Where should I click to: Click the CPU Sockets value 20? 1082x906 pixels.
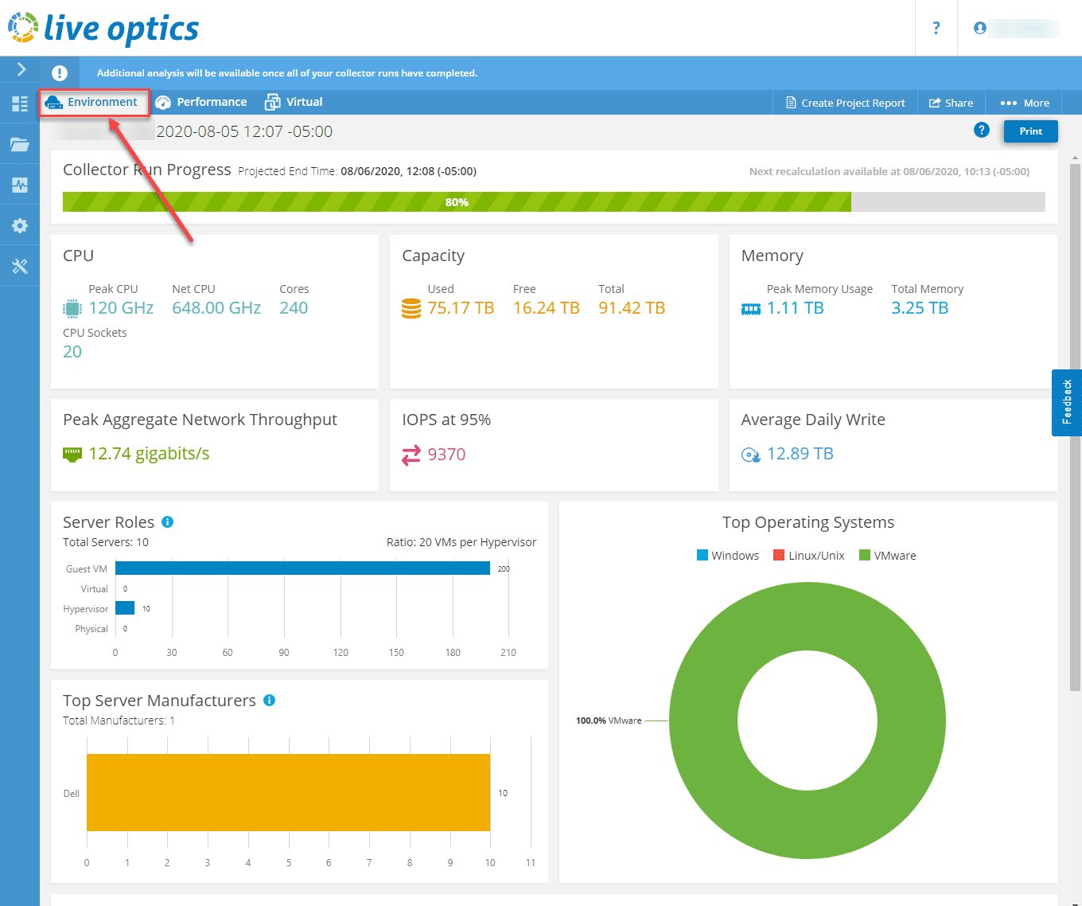72,352
